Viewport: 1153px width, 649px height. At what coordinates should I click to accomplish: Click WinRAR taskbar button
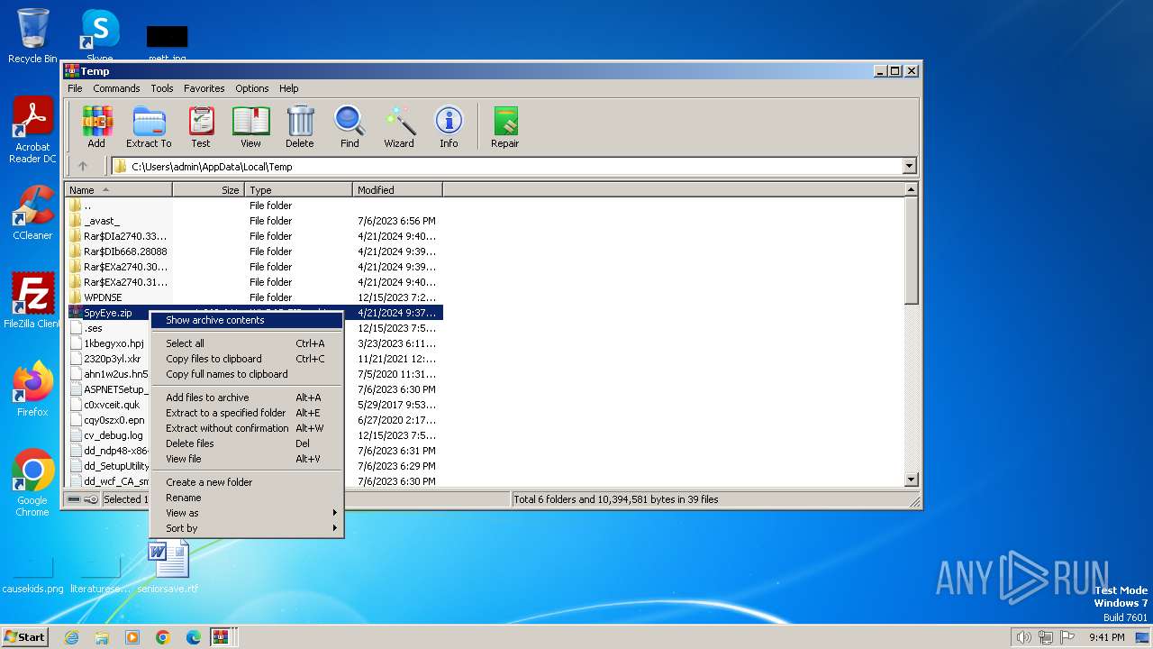pos(221,637)
